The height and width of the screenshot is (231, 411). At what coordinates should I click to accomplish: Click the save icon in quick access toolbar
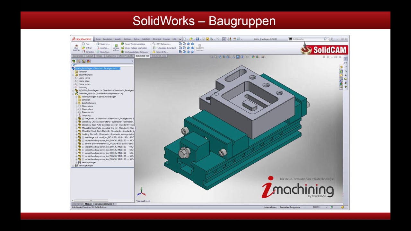click(x=197, y=39)
